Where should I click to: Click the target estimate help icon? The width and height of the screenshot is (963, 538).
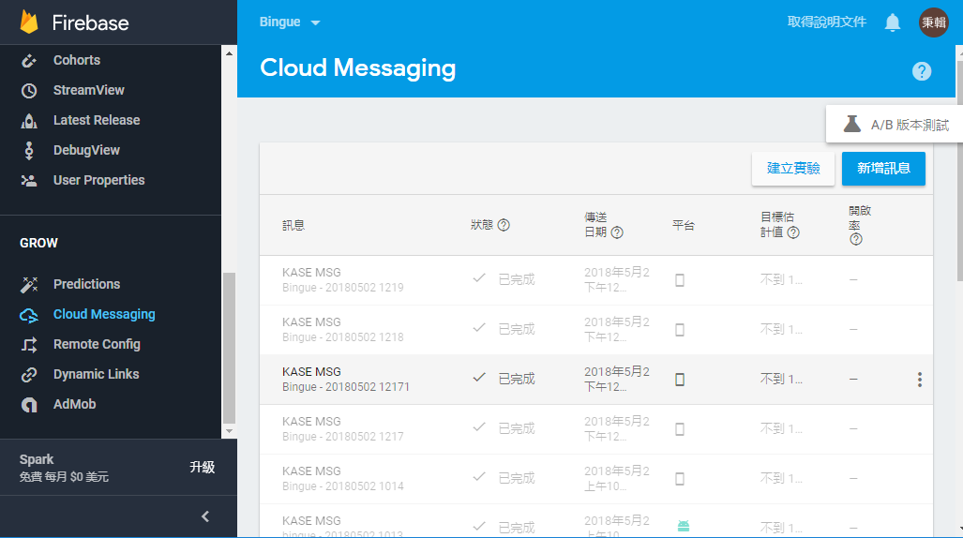(x=793, y=232)
